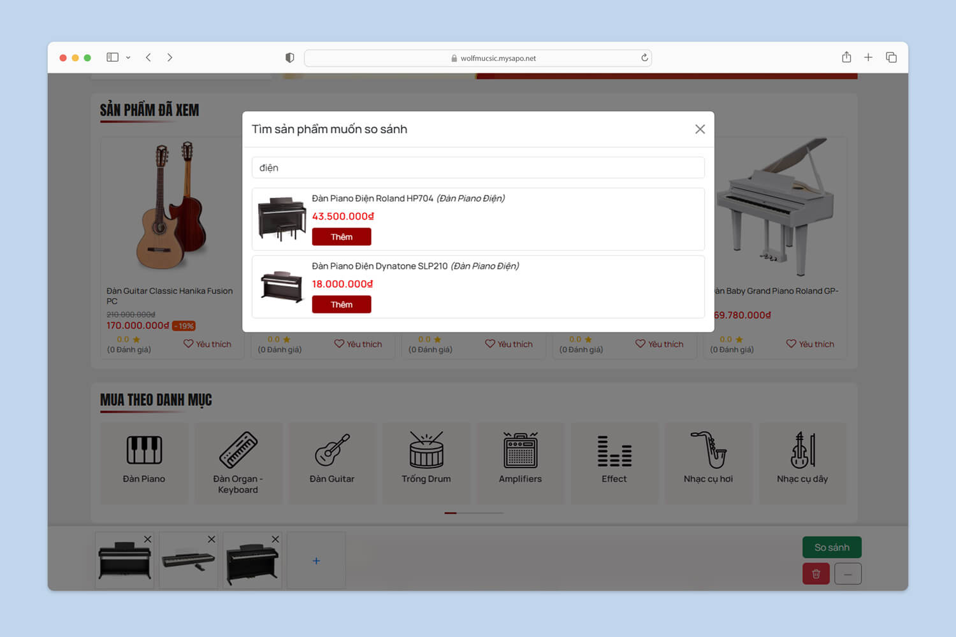Clear compare list with trash icon

pyautogui.click(x=816, y=574)
